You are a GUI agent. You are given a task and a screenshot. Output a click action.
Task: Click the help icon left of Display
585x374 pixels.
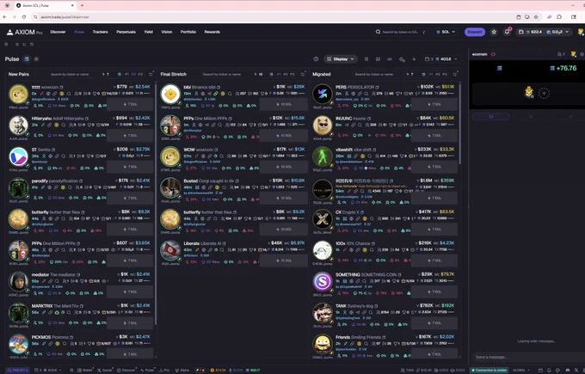316,59
